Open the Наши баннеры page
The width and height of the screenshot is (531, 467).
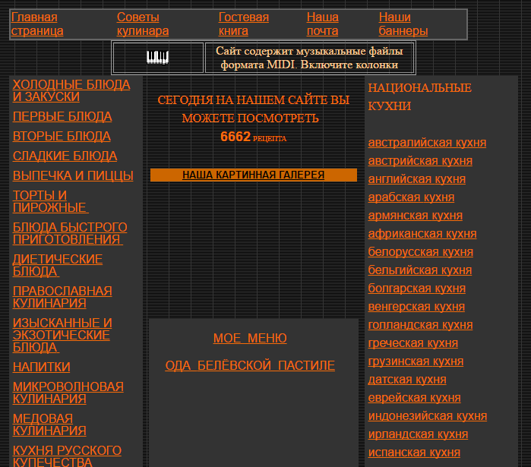[x=403, y=24]
